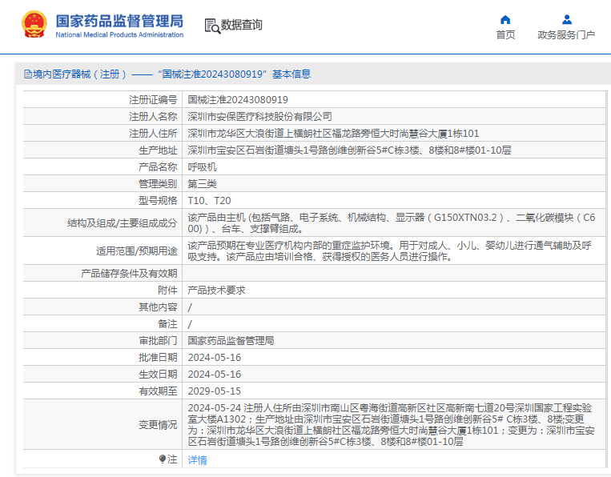Click the 首页 house icon
The width and height of the screenshot is (611, 477).
coord(505,19)
